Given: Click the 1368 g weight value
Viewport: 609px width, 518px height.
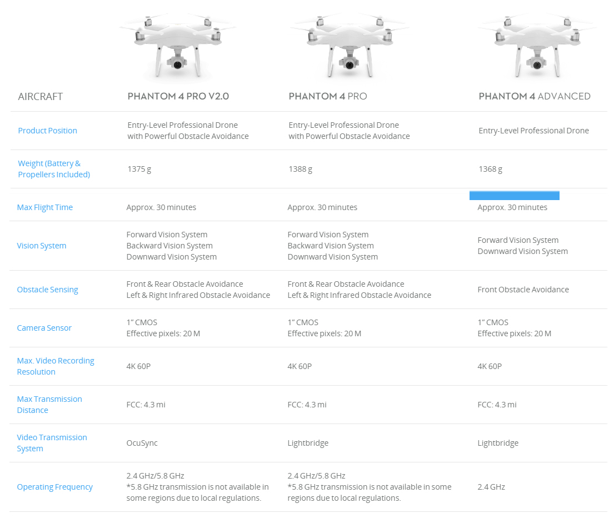Looking at the screenshot, I should point(490,169).
